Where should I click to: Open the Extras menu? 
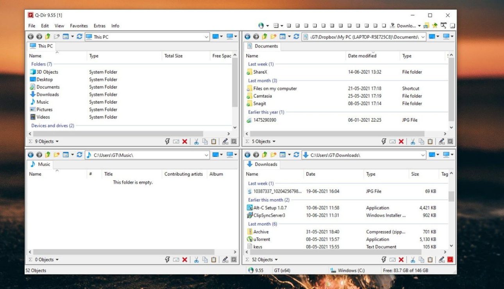pos(100,26)
